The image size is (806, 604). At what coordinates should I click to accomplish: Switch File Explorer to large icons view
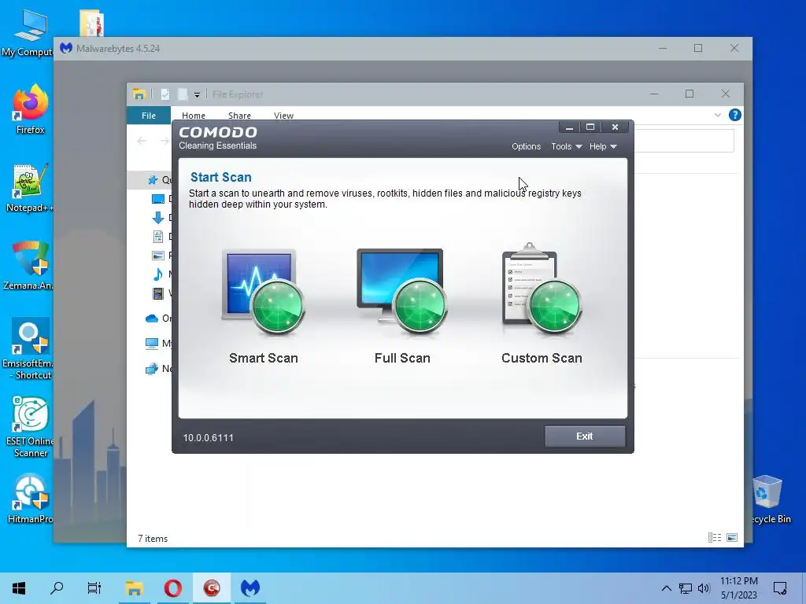click(732, 538)
